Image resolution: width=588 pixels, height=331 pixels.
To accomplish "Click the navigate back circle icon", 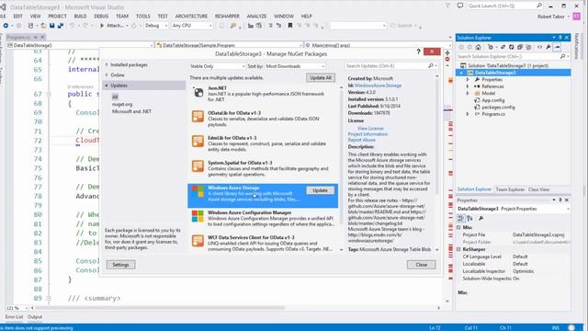I will point(6,26).
